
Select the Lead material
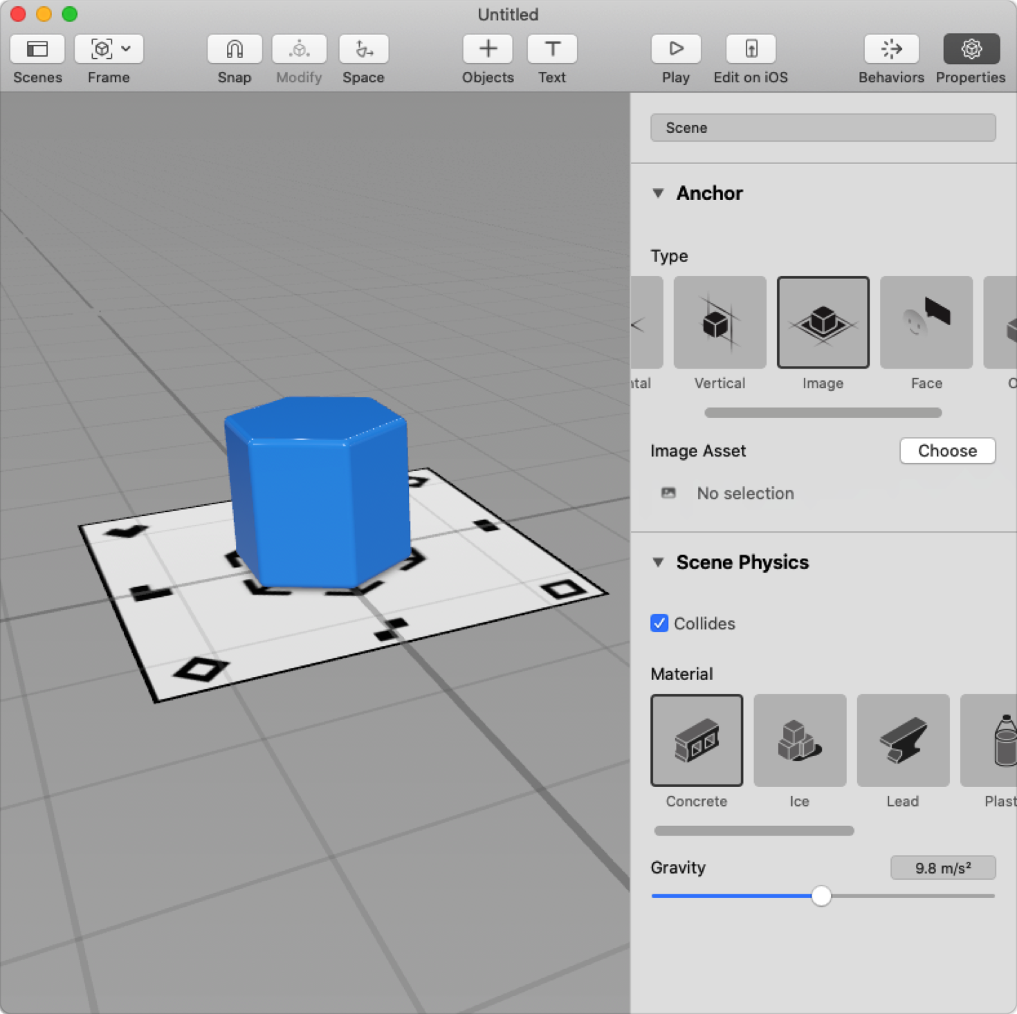click(x=902, y=740)
